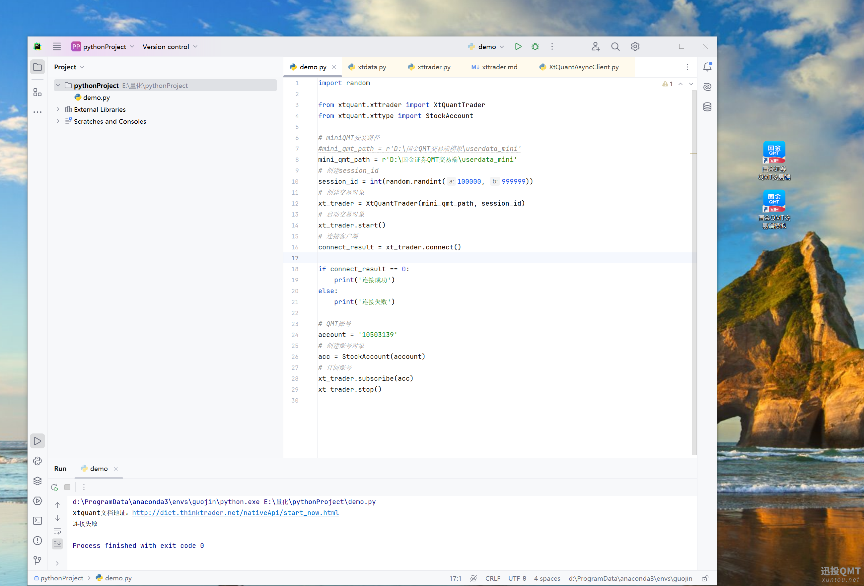Change 4 spaces indent setting
Image resolution: width=864 pixels, height=586 pixels.
point(547,578)
